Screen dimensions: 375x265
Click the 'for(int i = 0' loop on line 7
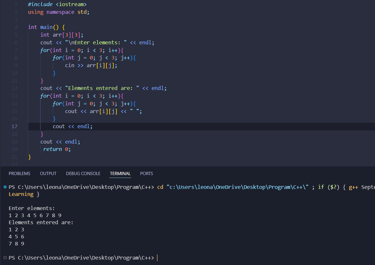[82, 50]
